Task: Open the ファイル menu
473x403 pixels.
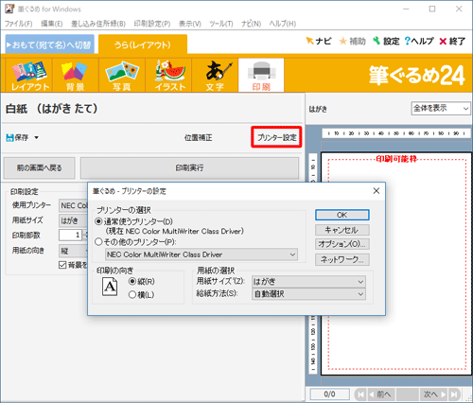Action: tap(19, 24)
